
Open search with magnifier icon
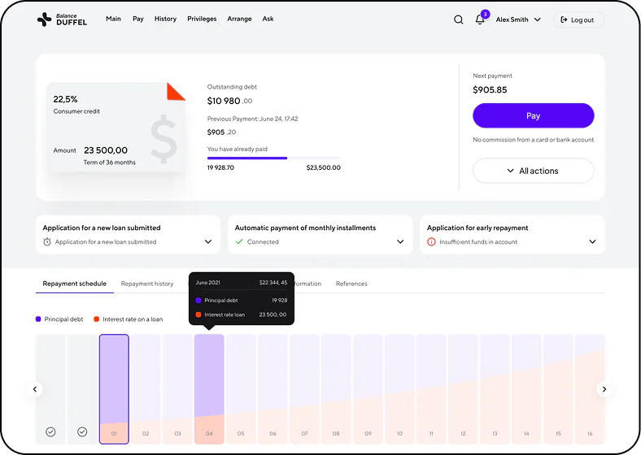coord(458,19)
